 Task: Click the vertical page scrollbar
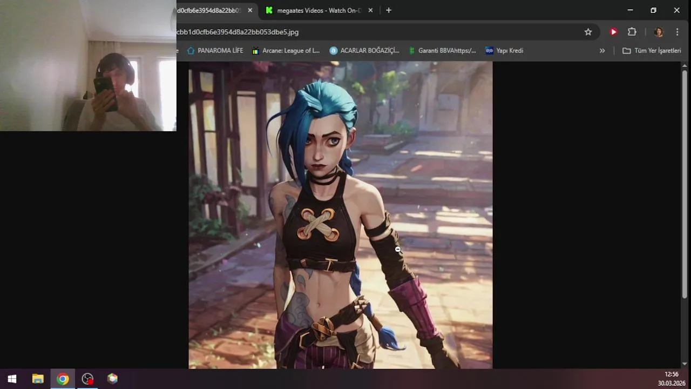685,184
